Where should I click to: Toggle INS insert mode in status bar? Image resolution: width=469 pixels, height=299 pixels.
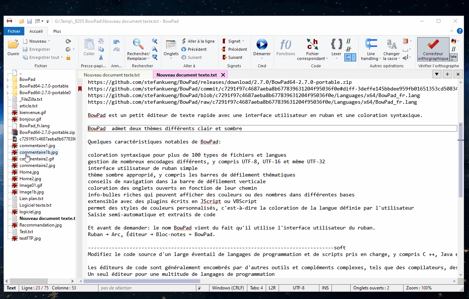(x=325, y=288)
